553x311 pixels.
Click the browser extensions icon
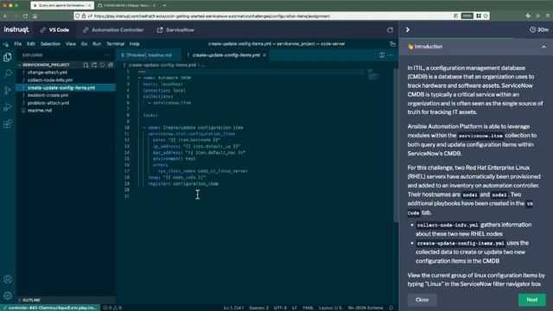pos(528,16)
